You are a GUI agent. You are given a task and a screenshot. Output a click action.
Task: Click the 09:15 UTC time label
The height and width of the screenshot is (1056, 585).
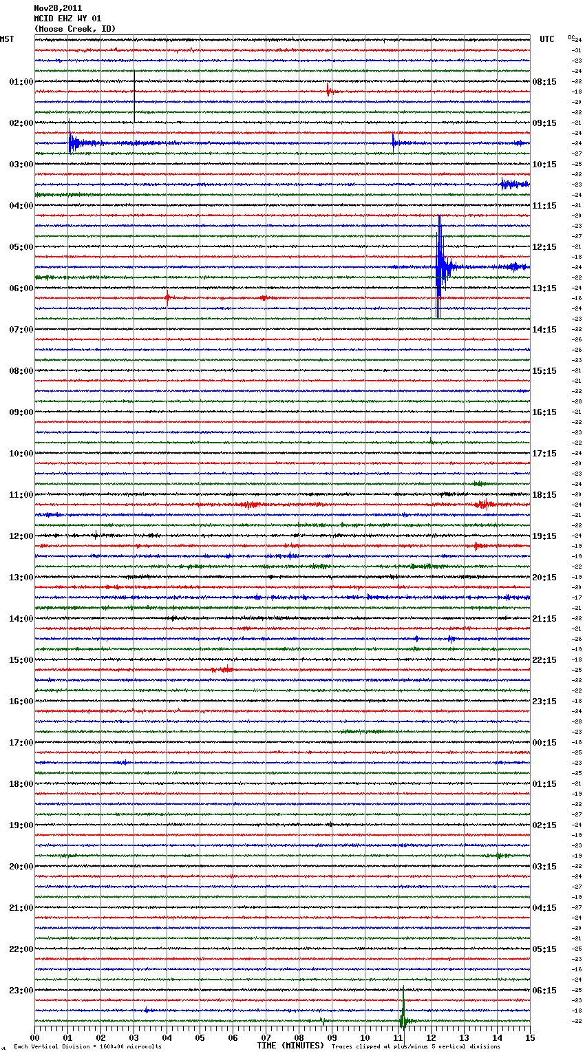[x=544, y=123]
